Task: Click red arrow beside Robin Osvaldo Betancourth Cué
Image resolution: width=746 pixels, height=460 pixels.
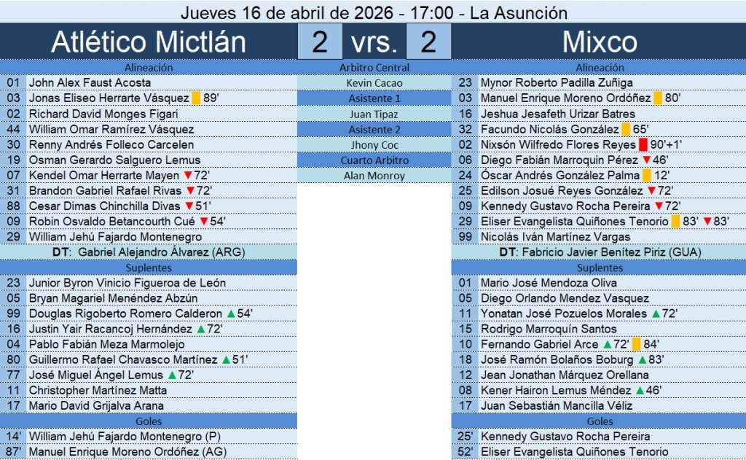Action: tap(204, 222)
